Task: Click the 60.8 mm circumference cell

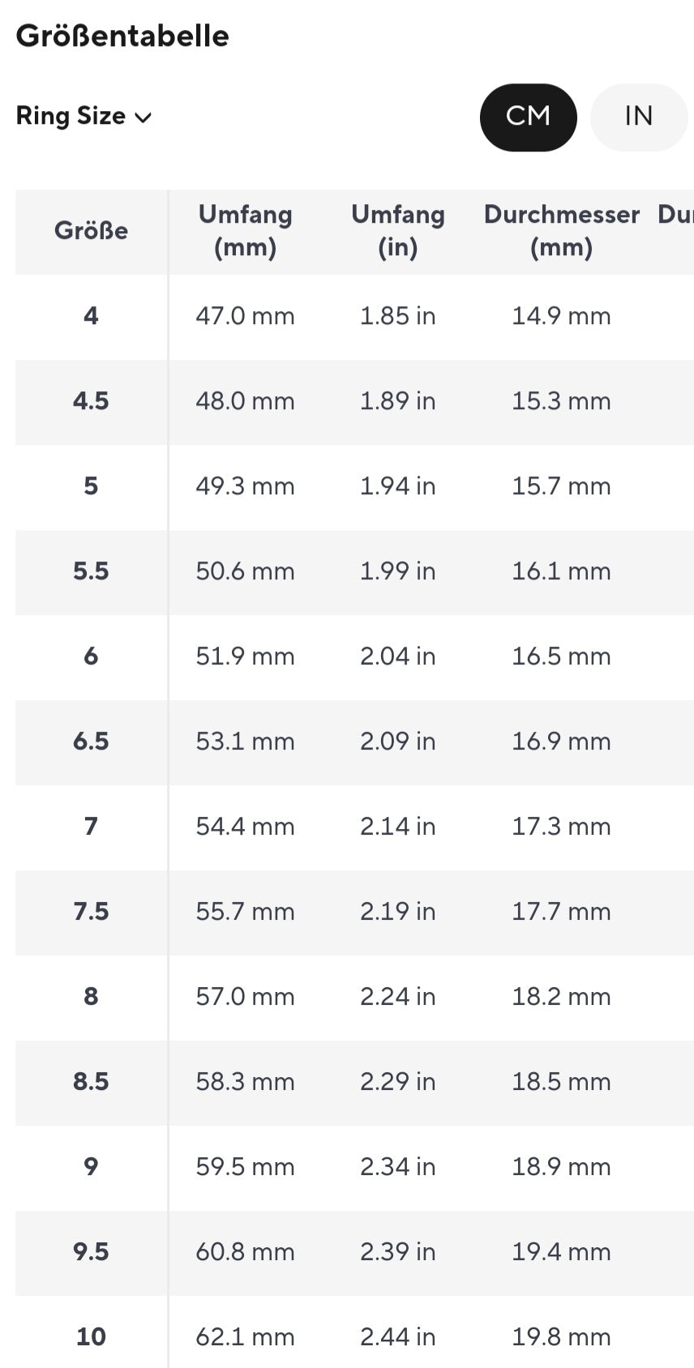Action: pos(245,1252)
